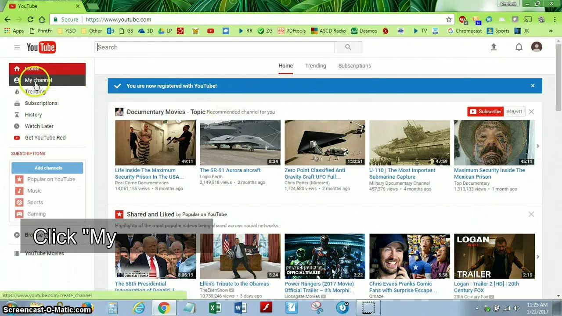Open the Other bookmarks folder
Image resolution: width=562 pixels, height=316 pixels.
pyautogui.click(x=91, y=31)
